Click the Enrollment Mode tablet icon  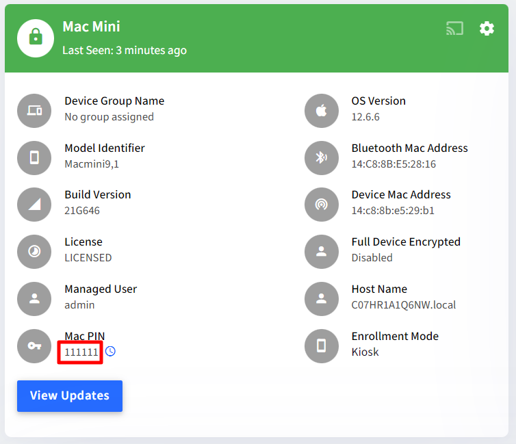pos(322,346)
